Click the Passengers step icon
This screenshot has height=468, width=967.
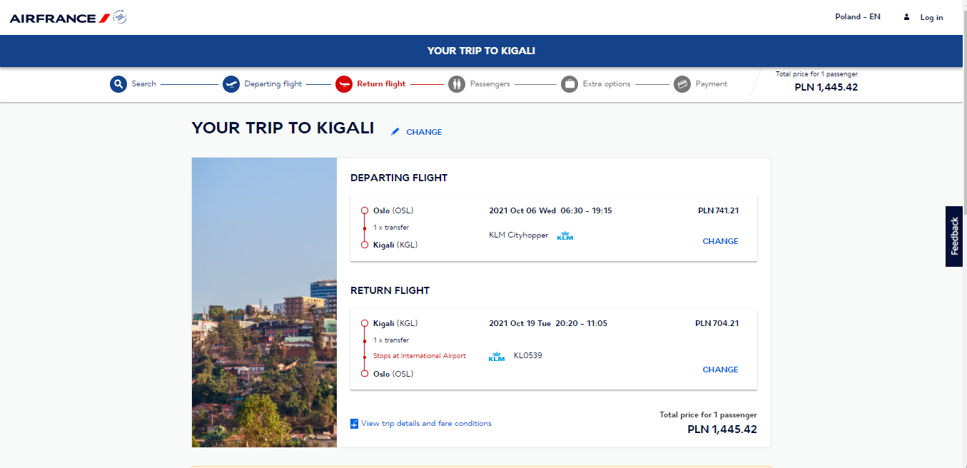457,84
